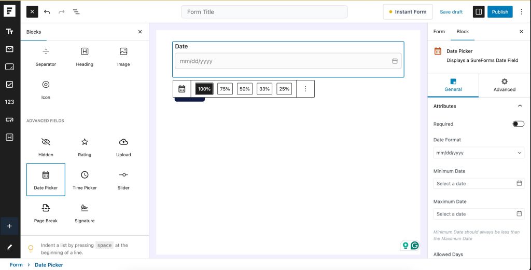Open the document overview list icon
Viewport: 531px width, 270px height.
pyautogui.click(x=76, y=11)
